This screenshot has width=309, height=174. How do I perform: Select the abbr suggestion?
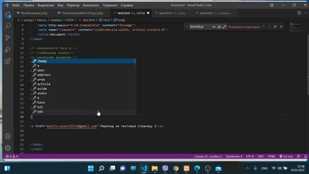tap(84, 70)
